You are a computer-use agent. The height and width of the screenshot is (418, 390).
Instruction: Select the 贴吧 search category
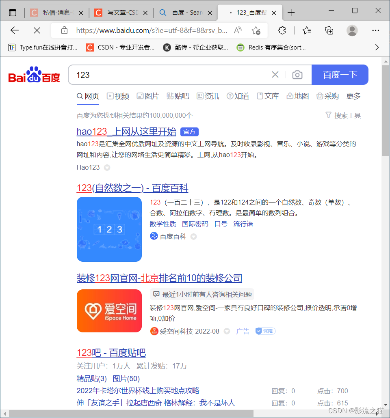(178, 96)
